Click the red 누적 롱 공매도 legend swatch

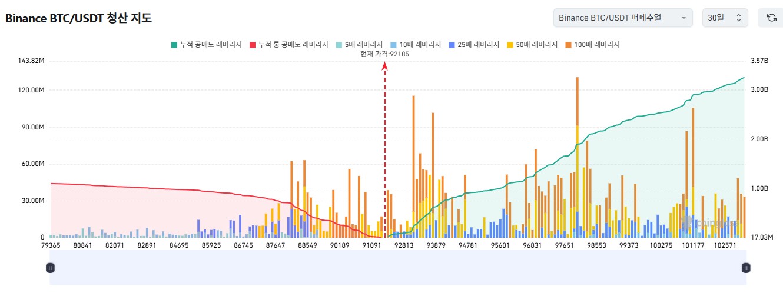pyautogui.click(x=253, y=45)
